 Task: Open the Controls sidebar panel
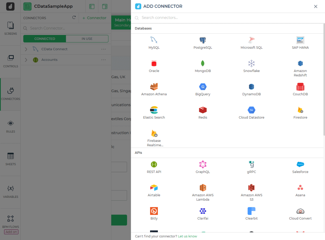(11, 61)
